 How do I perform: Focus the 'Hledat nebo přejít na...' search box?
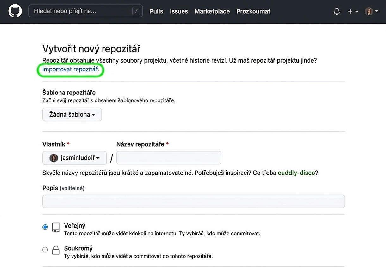[85, 11]
